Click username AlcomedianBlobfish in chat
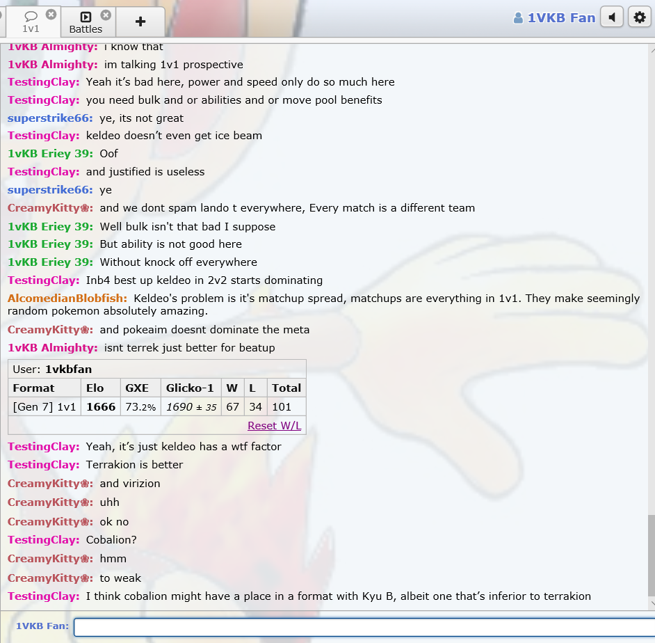The width and height of the screenshot is (655, 643). (x=67, y=299)
